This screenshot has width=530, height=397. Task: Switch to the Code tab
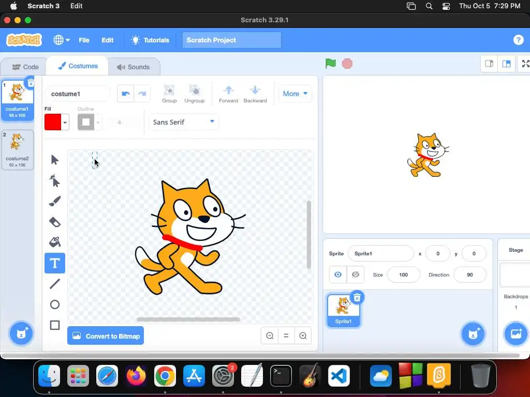pos(25,67)
